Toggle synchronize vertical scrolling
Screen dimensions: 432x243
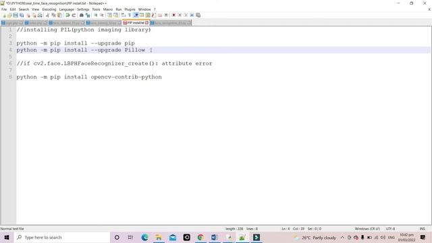(x=109, y=15)
